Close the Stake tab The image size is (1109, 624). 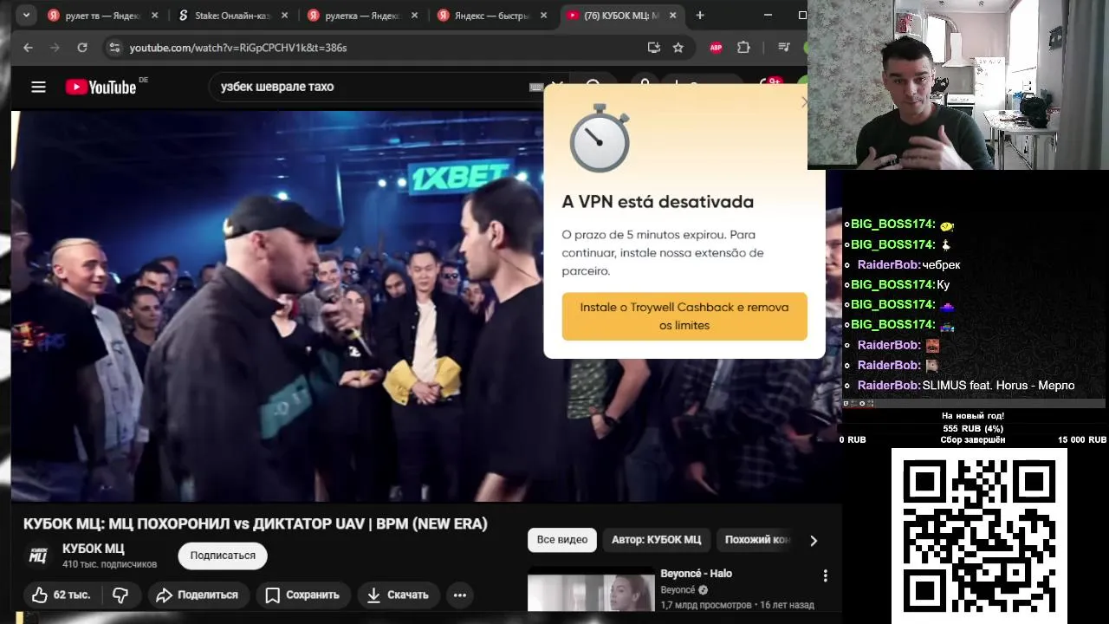[x=285, y=16]
